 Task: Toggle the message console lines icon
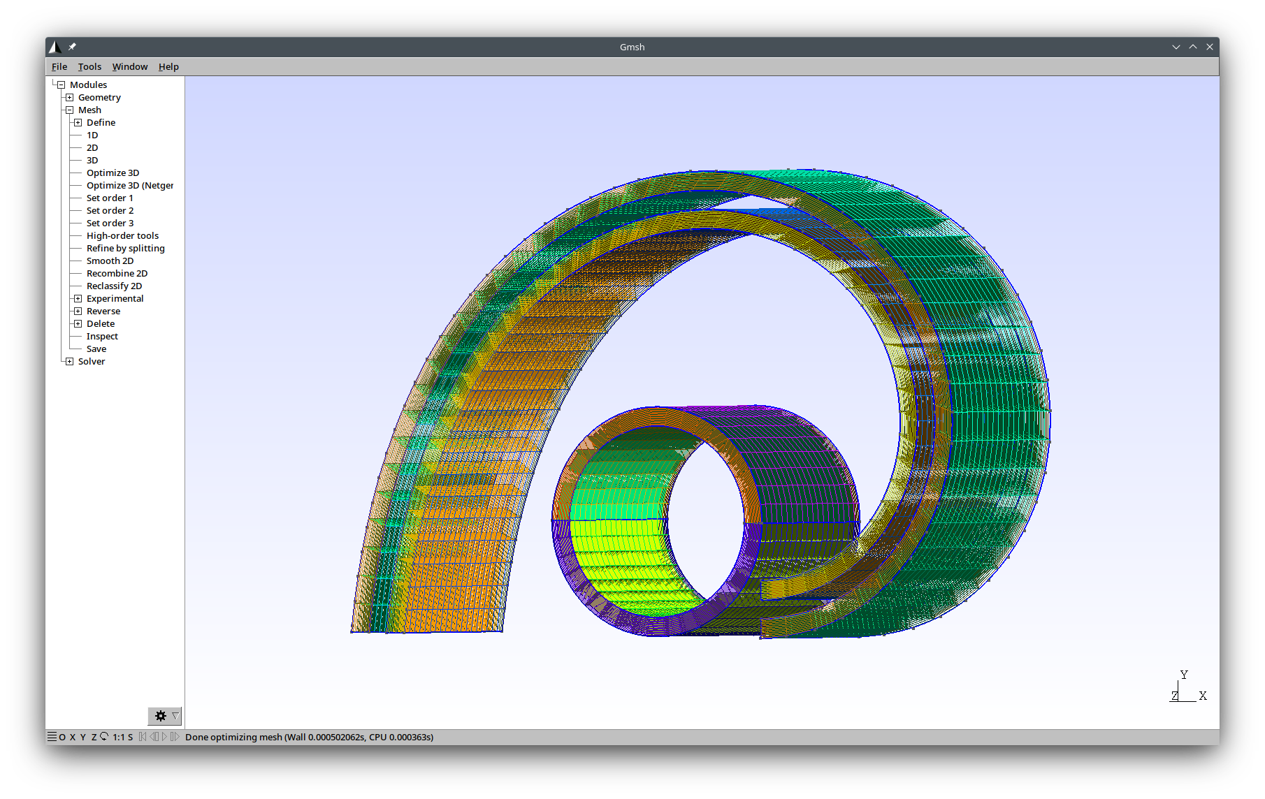pos(52,737)
